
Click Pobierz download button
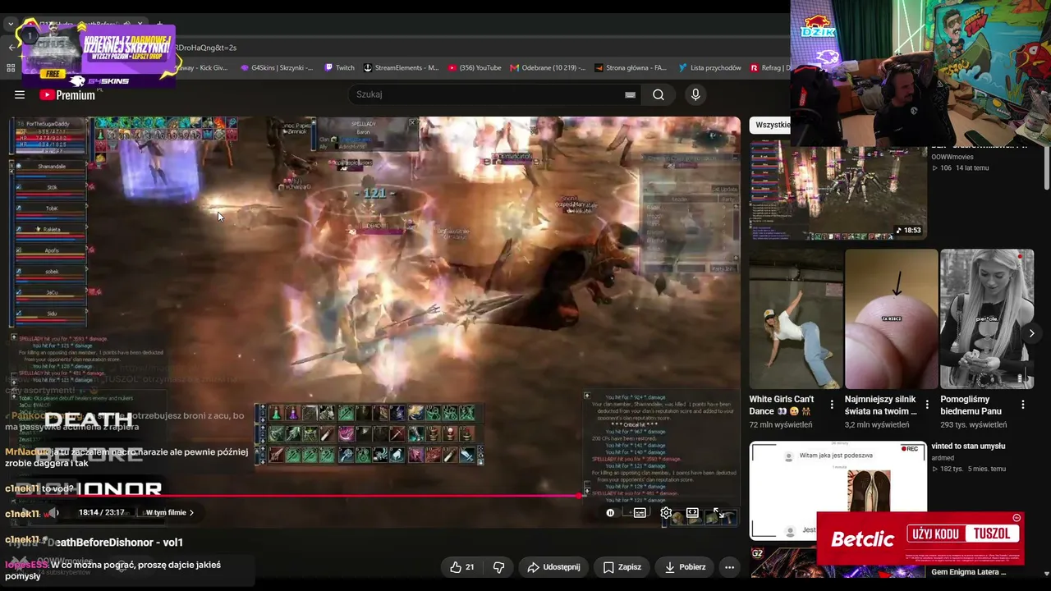[x=685, y=567]
